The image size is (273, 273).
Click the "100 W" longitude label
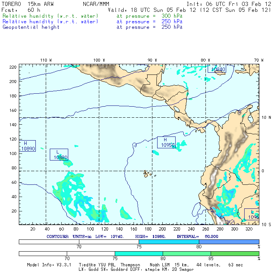click(99, 60)
